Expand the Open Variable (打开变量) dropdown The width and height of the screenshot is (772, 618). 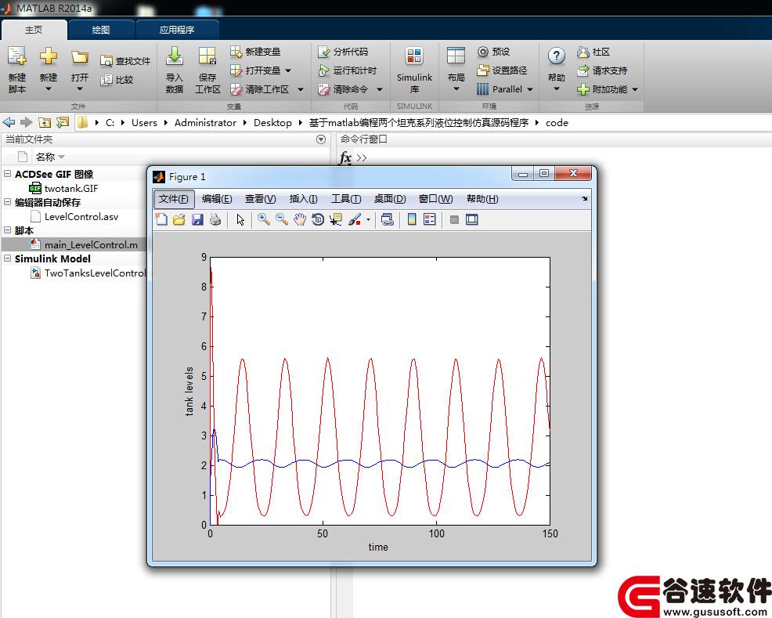pyautogui.click(x=288, y=70)
